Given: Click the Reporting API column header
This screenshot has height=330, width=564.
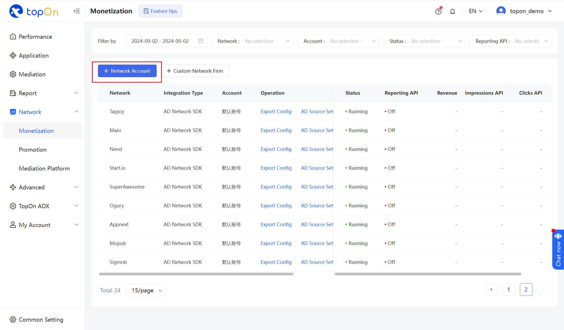Looking at the screenshot, I should pyautogui.click(x=401, y=93).
